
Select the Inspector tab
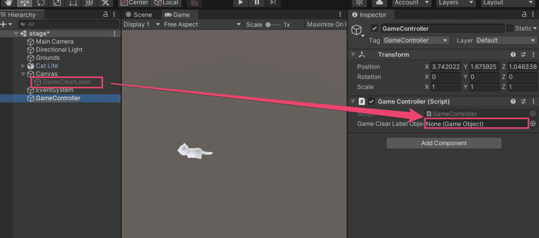[369, 15]
